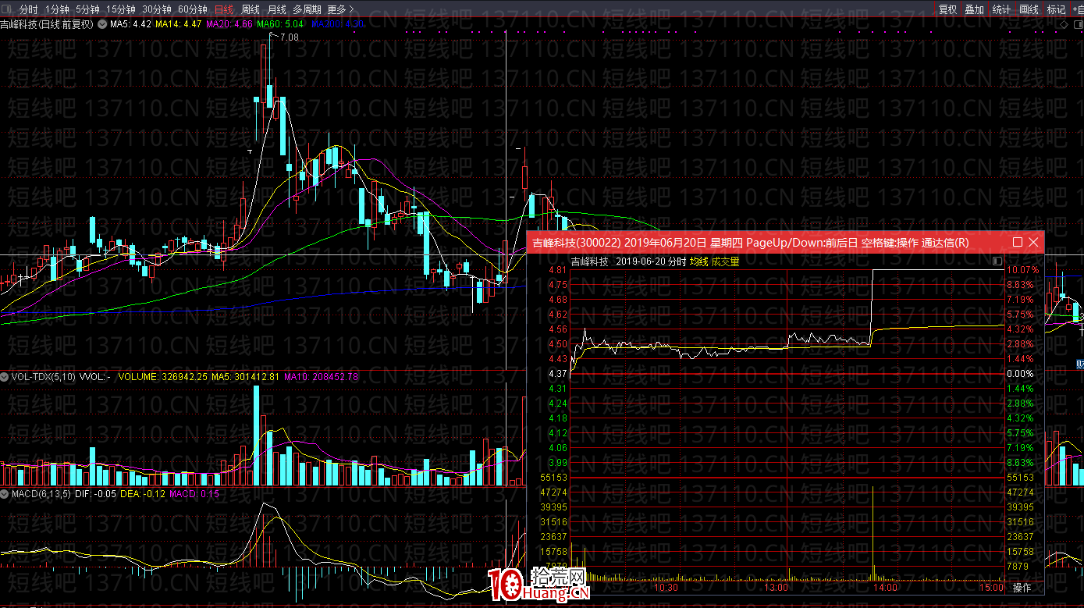The image size is (1084, 608).
Task: Maximize the 吉峰科技 intraday popup window
Action: [x=1018, y=242]
